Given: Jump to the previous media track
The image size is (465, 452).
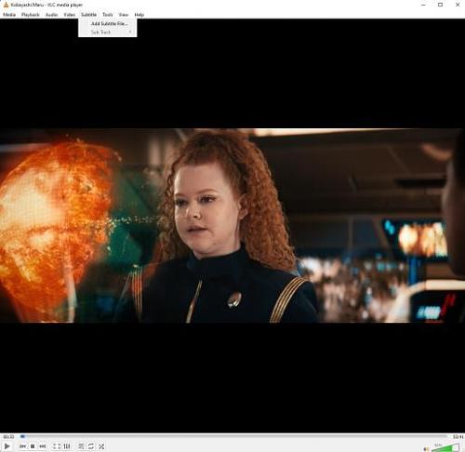Looking at the screenshot, I should click(x=22, y=446).
